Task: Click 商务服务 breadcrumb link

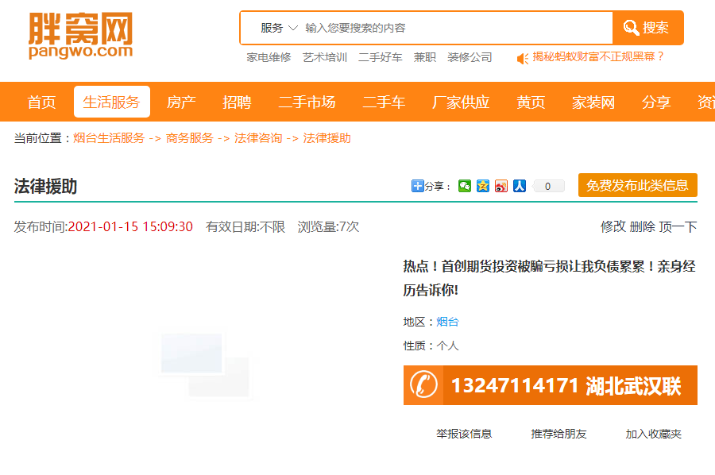Action: [x=190, y=138]
